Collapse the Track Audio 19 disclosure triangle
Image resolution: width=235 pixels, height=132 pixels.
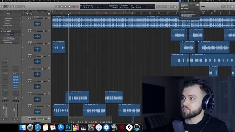[x=1, y=31]
